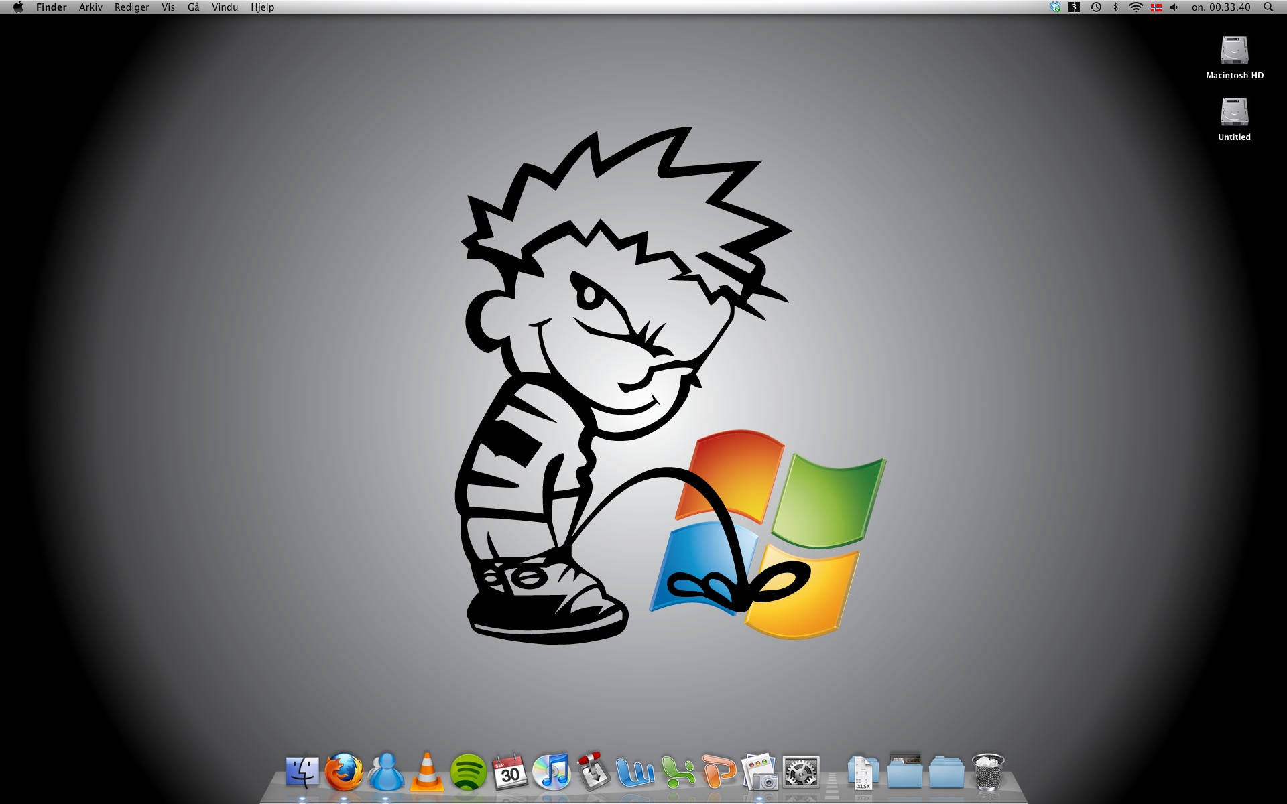Launch Microsoft Word from the Dock

635,773
